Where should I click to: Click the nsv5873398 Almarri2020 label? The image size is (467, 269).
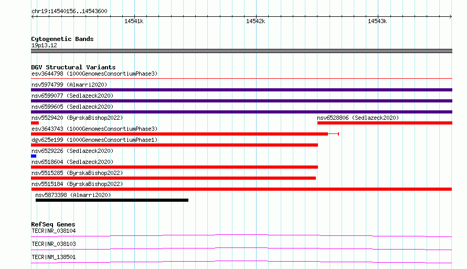coord(73,195)
